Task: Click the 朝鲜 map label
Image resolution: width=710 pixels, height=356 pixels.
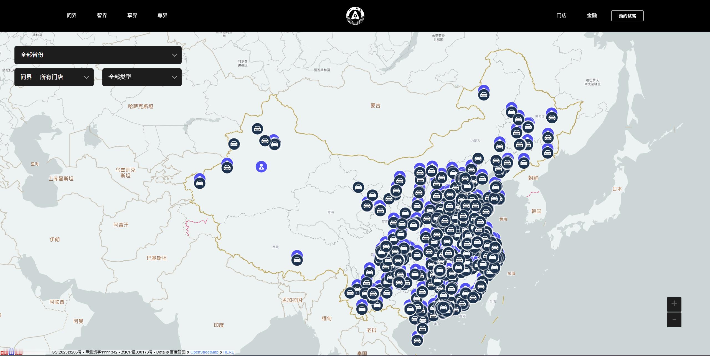Action: [533, 178]
